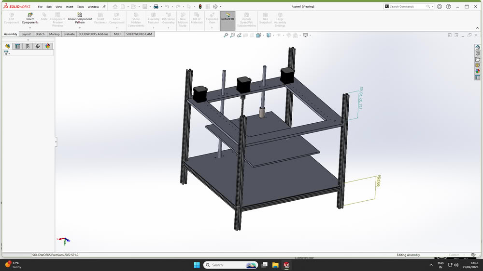Click the View Orientation icon
Image resolution: width=483 pixels, height=271 pixels.
point(258,35)
